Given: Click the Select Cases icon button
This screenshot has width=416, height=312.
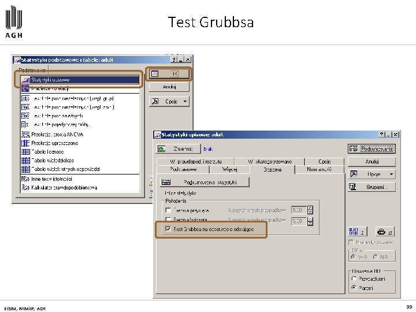Looking at the screenshot, I should [x=358, y=232].
